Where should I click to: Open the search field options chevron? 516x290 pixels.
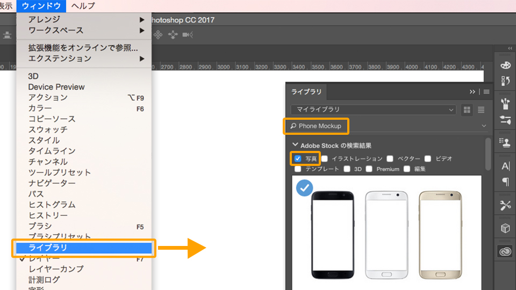coord(484,126)
